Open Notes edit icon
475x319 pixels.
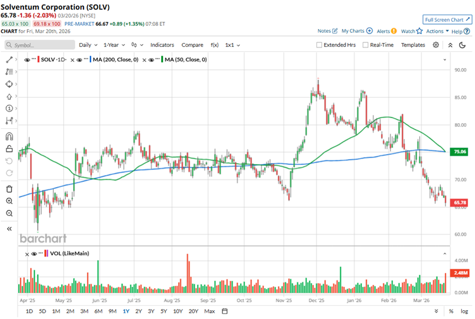click(x=335, y=30)
